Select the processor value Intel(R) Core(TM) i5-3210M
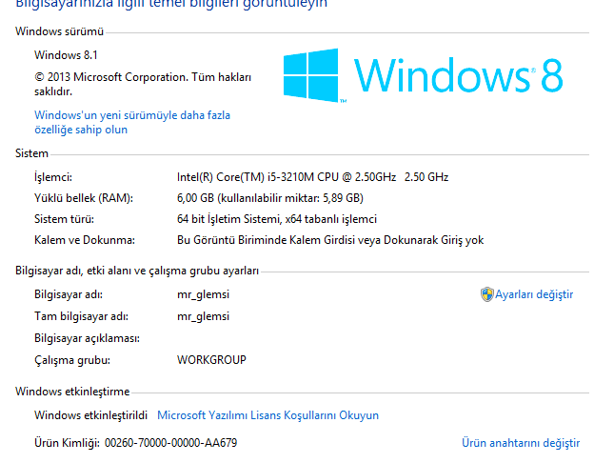This screenshot has height=463, width=594. [312, 177]
